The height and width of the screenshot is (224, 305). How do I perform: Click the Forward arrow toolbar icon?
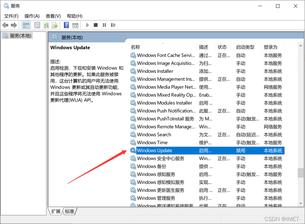tap(14, 25)
